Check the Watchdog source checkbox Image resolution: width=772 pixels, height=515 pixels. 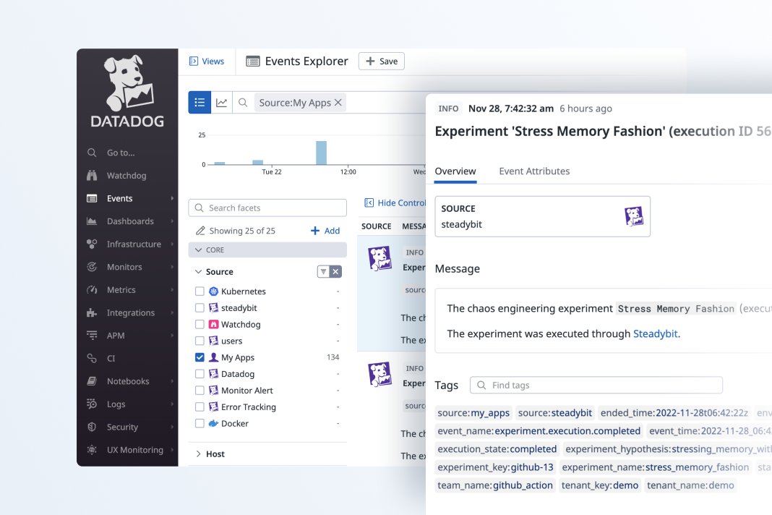coord(200,324)
